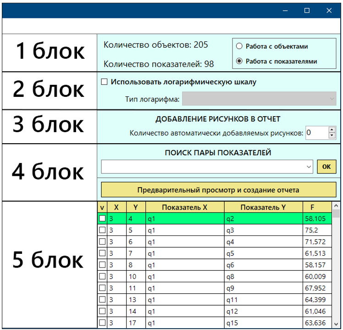Select the 'Работа с показателями' radio button
This screenshot has height=330, width=343.
[x=239, y=61]
